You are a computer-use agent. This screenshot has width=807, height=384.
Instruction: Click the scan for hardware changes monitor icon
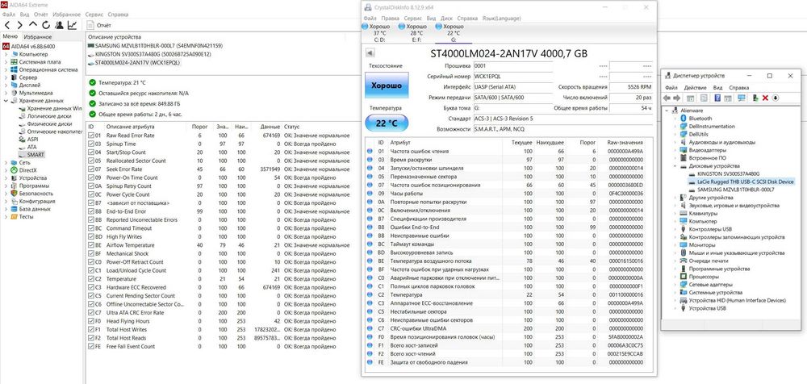742,98
